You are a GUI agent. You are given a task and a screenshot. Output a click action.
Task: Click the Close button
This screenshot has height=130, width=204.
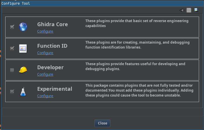click(102, 123)
